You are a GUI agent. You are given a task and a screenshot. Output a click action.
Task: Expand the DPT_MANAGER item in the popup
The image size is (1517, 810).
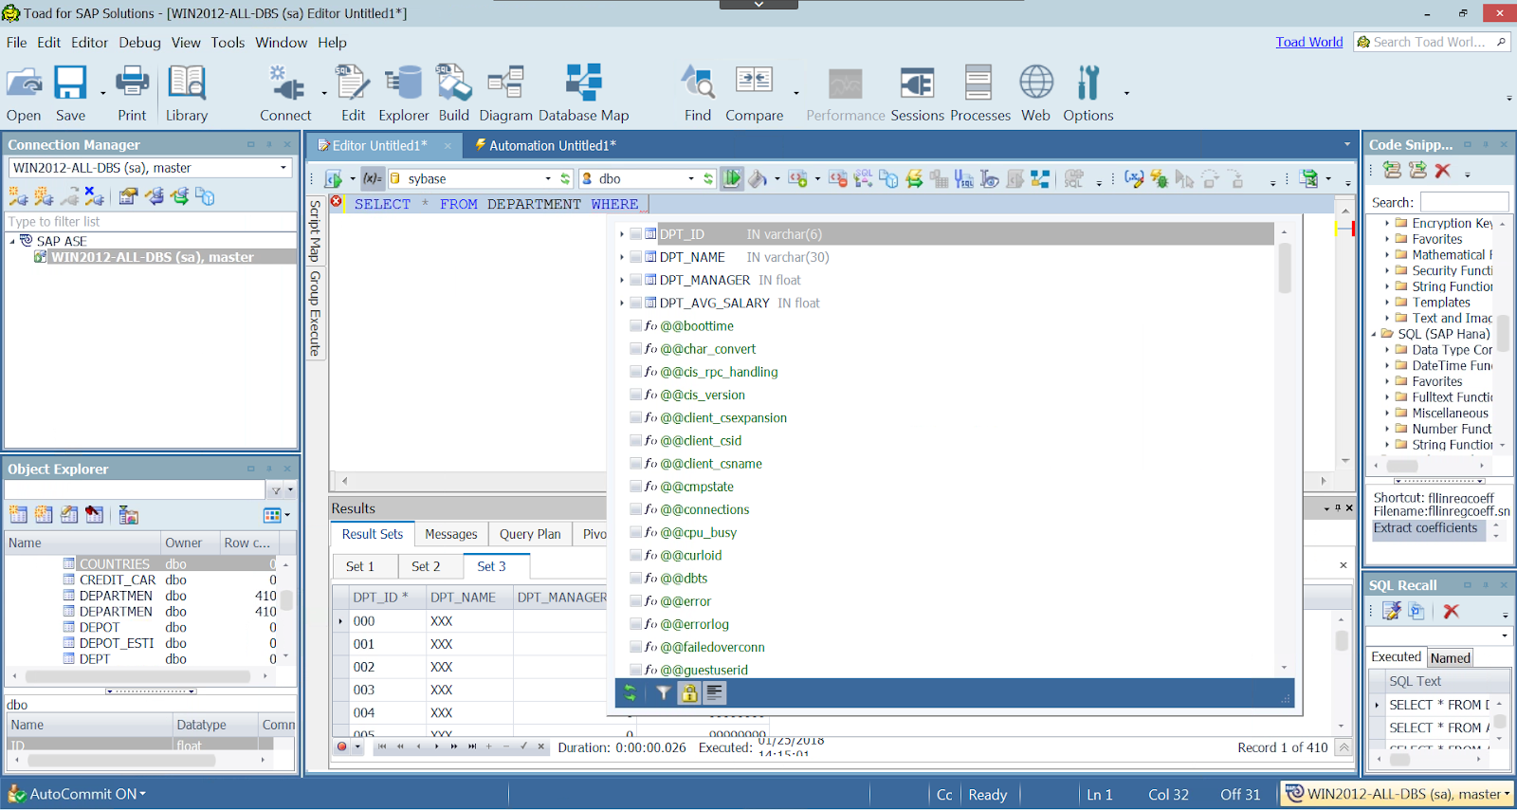click(622, 280)
